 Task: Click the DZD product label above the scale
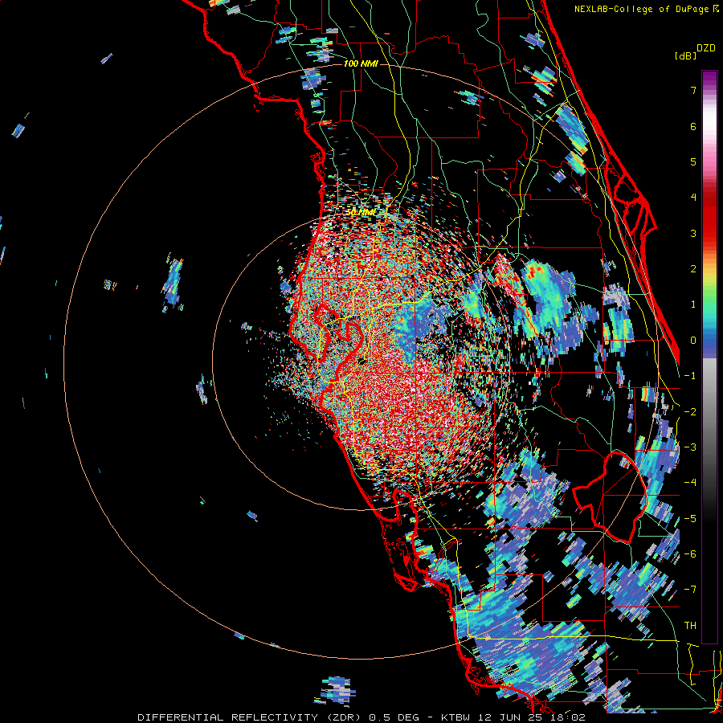(706, 48)
